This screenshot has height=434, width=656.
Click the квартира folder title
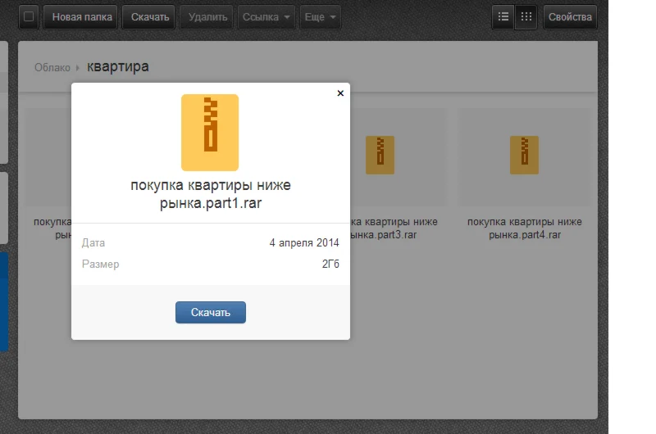pos(118,66)
